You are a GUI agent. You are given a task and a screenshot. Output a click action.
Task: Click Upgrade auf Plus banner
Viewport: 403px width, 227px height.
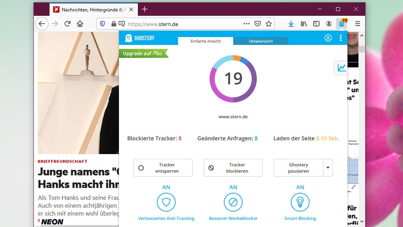click(143, 54)
